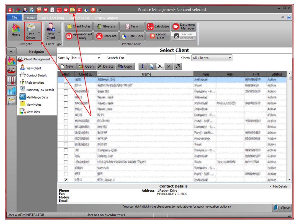304x221 pixels.
Task: Open the Appointment Diary ribbon button
Action: click(79, 36)
